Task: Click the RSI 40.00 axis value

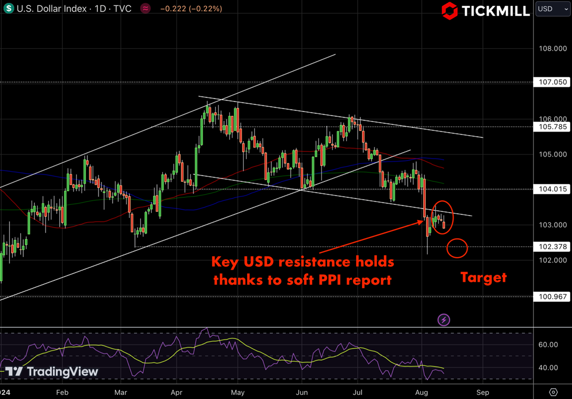Action: (x=548, y=367)
